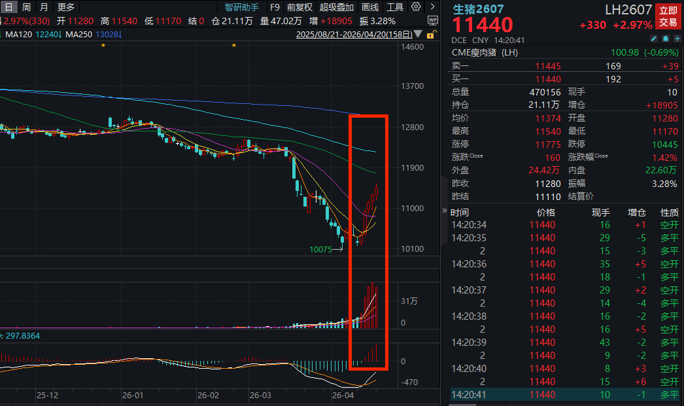Click the 生猪2607 contract name
The image size is (684, 406).
click(x=477, y=9)
